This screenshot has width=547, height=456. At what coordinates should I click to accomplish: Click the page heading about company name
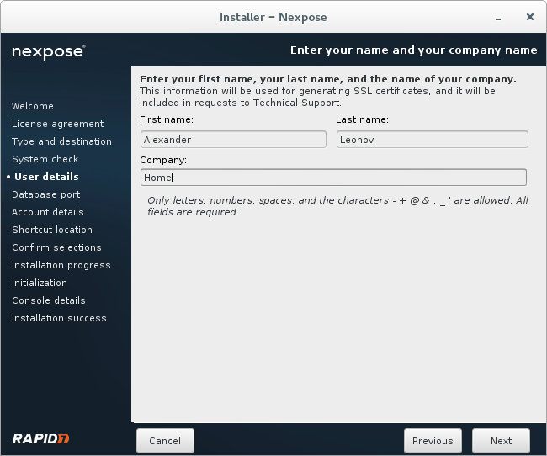click(414, 50)
